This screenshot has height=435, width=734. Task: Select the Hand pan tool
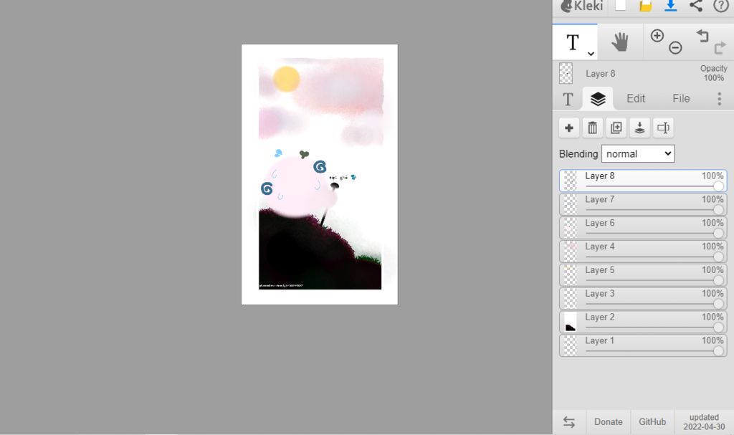point(620,42)
